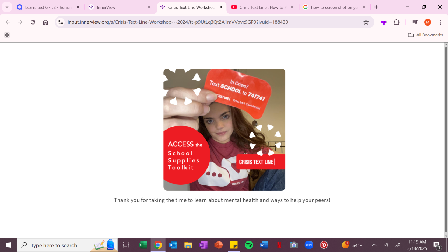The image size is (448, 252).
Task: Open File Explorer from the taskbar
Action: [188, 245]
